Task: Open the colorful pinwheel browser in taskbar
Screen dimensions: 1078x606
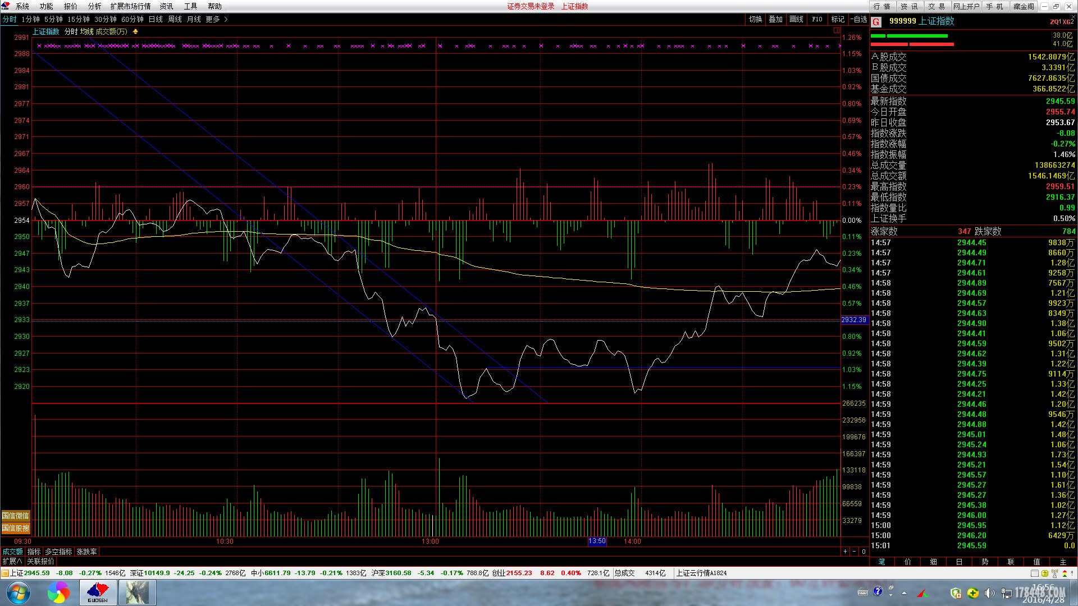Action: (58, 593)
